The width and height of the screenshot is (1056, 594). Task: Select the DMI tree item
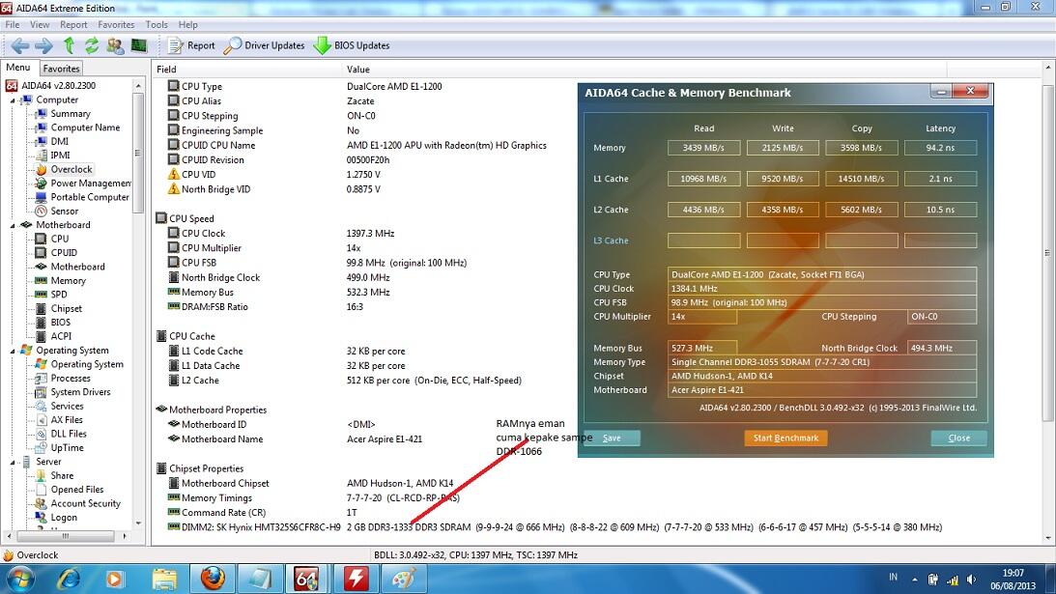tap(59, 141)
